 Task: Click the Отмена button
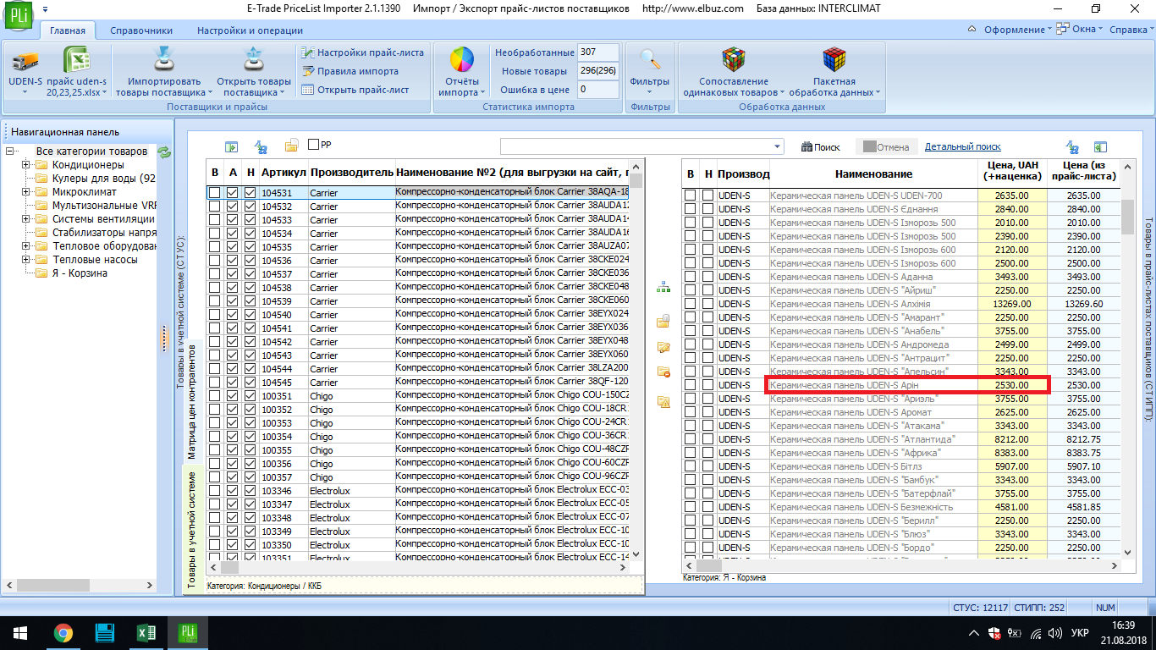coord(885,146)
